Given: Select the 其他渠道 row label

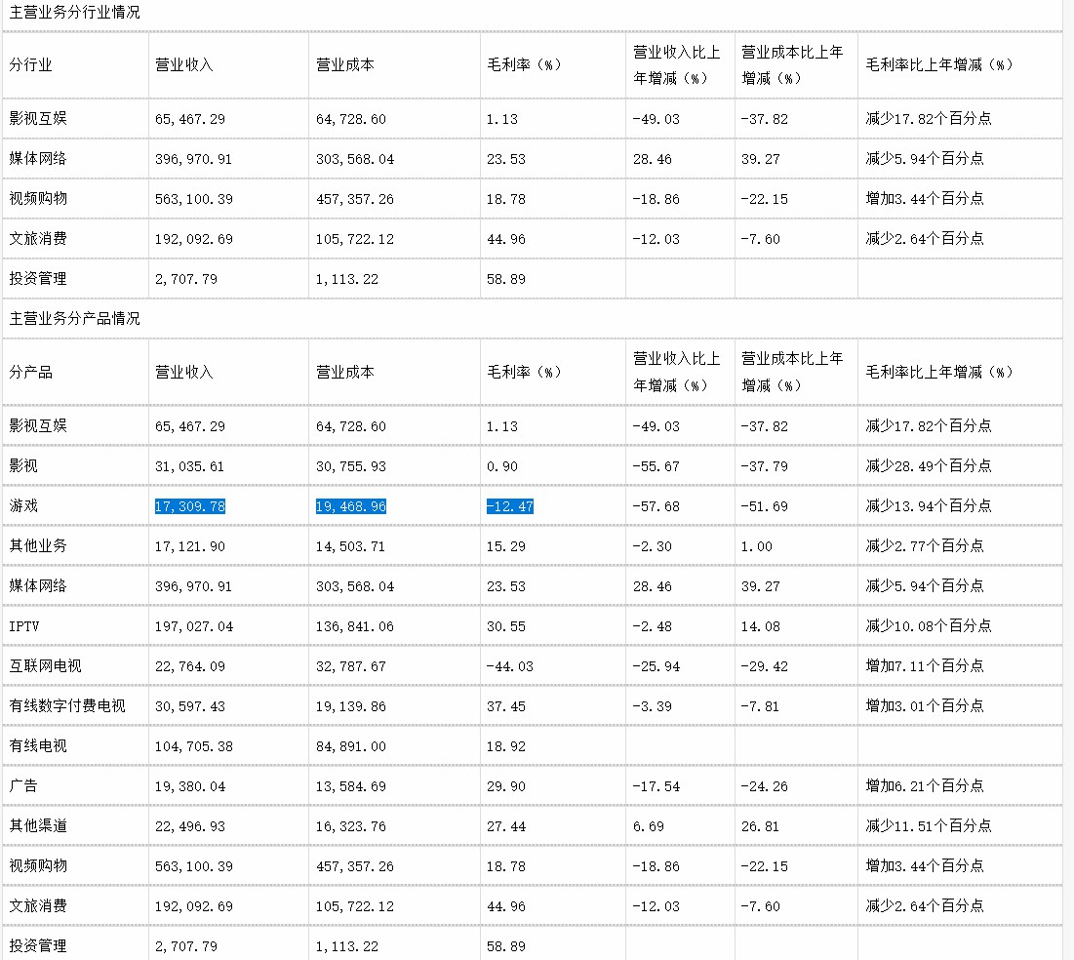Looking at the screenshot, I should [38, 826].
